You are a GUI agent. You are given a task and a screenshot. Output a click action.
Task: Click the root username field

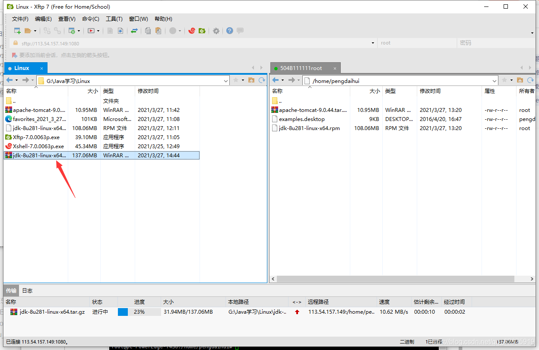417,43
